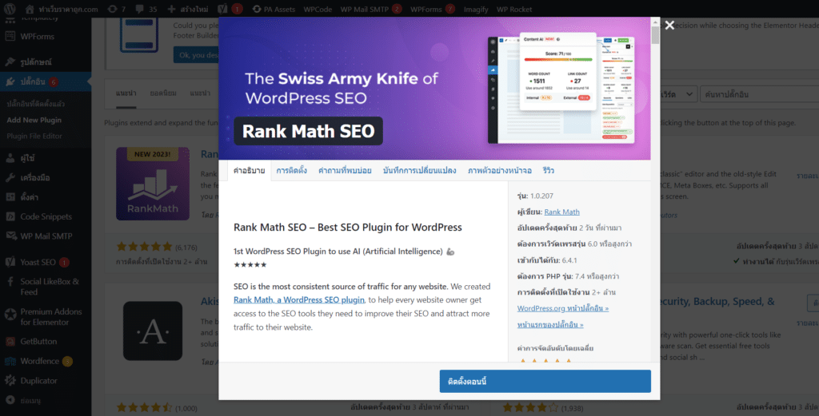Viewport: 819px width, 416px height.
Task: Click the 'Ok, you deserve it' notice button
Action: pyautogui.click(x=197, y=55)
